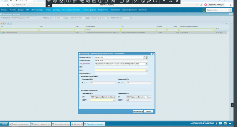
Task: Click green date icon beside Дата документа
Action: (x=147, y=57)
